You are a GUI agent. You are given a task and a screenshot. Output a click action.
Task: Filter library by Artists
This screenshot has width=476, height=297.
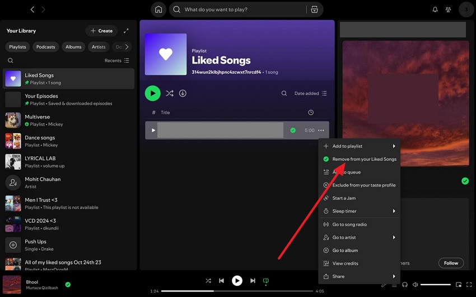pyautogui.click(x=99, y=47)
